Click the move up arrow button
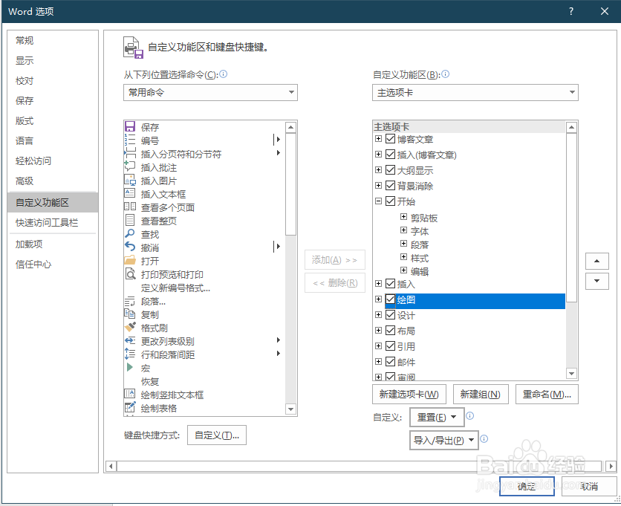Image resolution: width=621 pixels, height=506 pixels. click(x=596, y=261)
